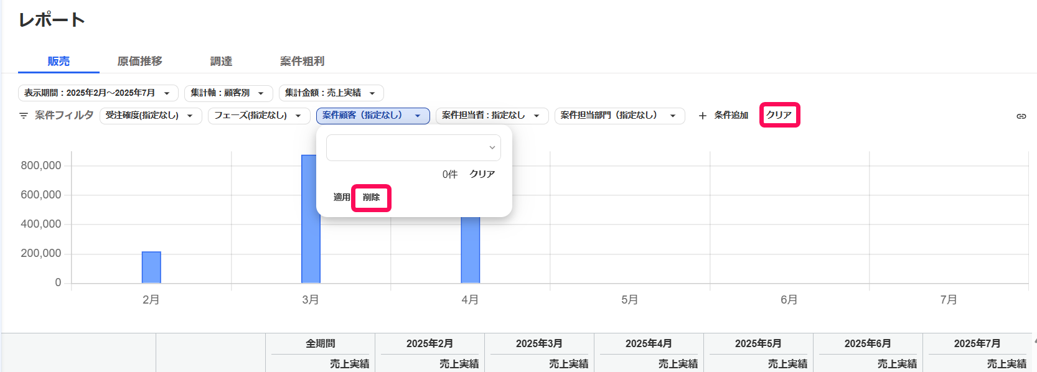Click the 2025年6月 column header
This screenshot has width=1037, height=372.
868,343
